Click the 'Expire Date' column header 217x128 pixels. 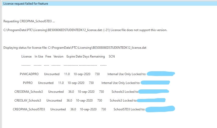point(74,56)
